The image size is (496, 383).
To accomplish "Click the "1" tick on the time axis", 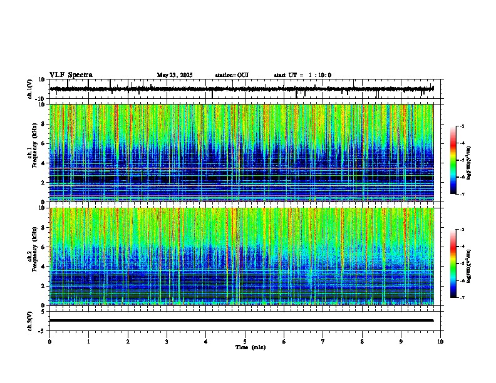I will pyautogui.click(x=88, y=342).
